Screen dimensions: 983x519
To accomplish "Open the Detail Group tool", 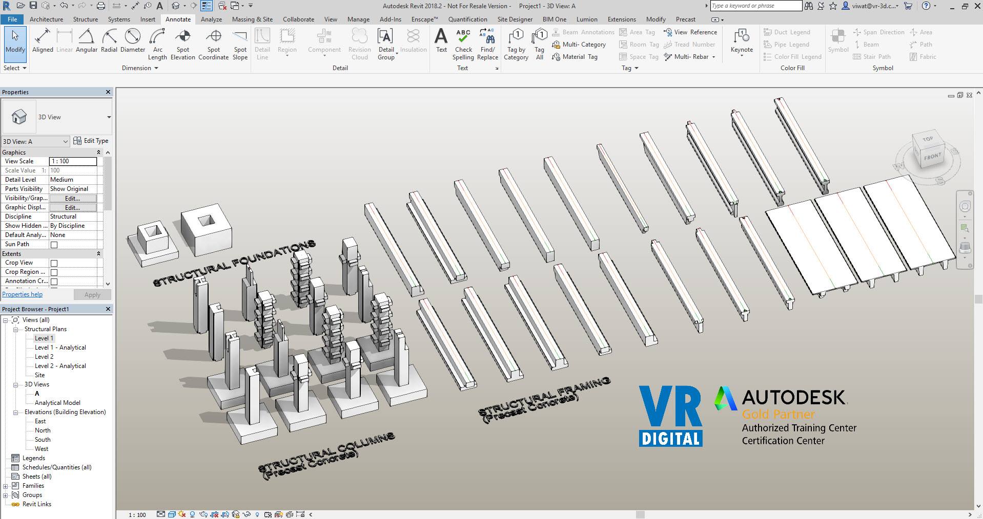I will click(386, 45).
